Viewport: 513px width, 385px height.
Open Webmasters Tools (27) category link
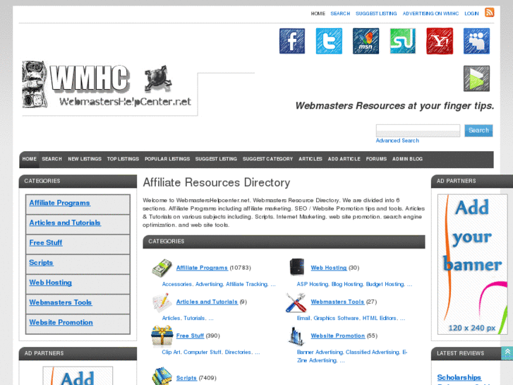(337, 302)
